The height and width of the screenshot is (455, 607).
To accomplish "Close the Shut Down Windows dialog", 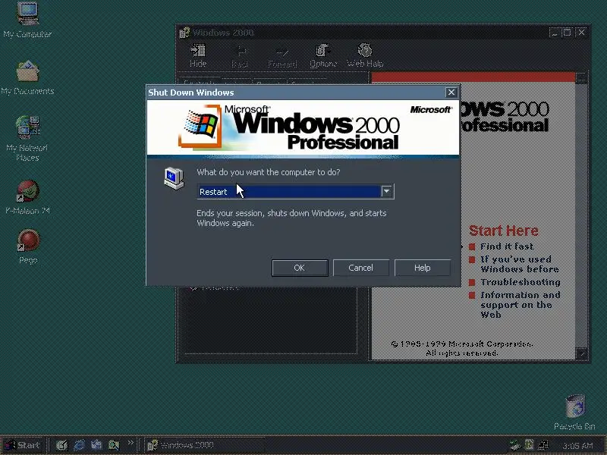I will pos(451,92).
